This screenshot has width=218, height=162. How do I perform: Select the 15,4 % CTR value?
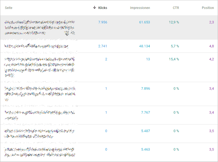tap(174, 59)
